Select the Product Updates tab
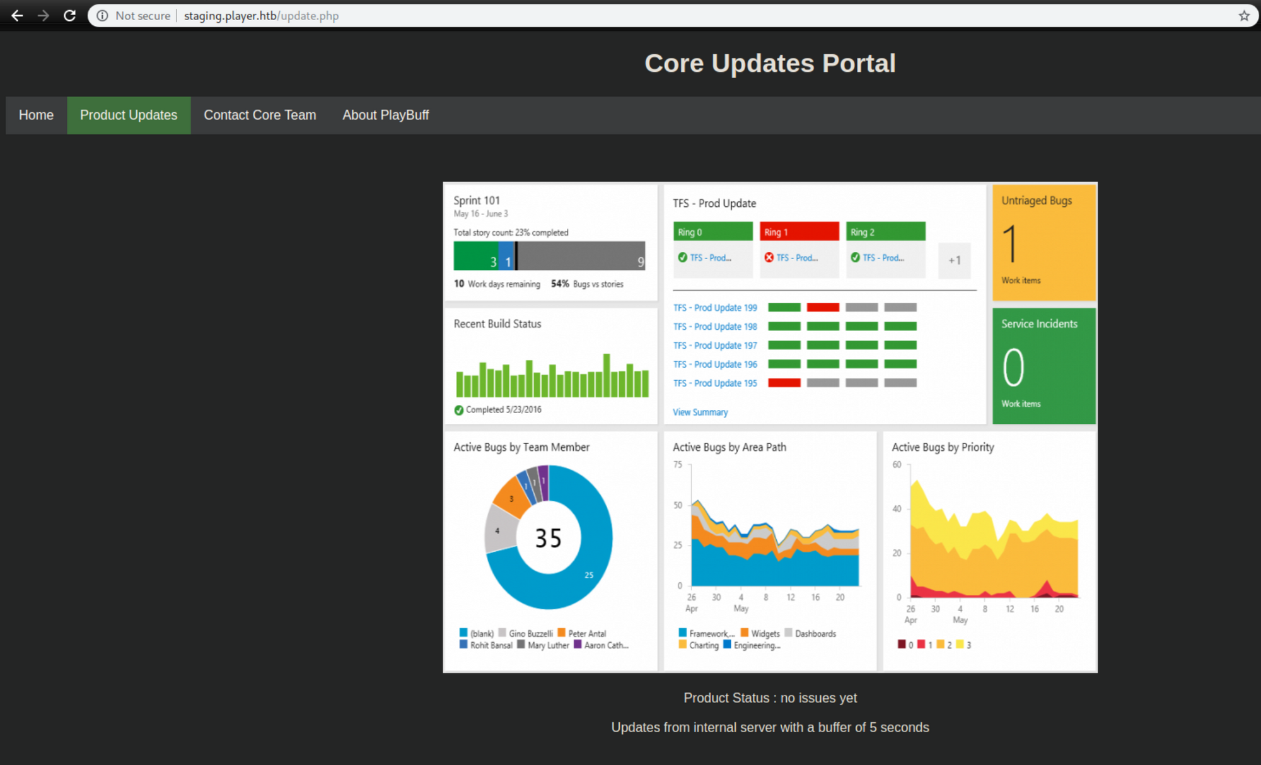 coord(129,115)
